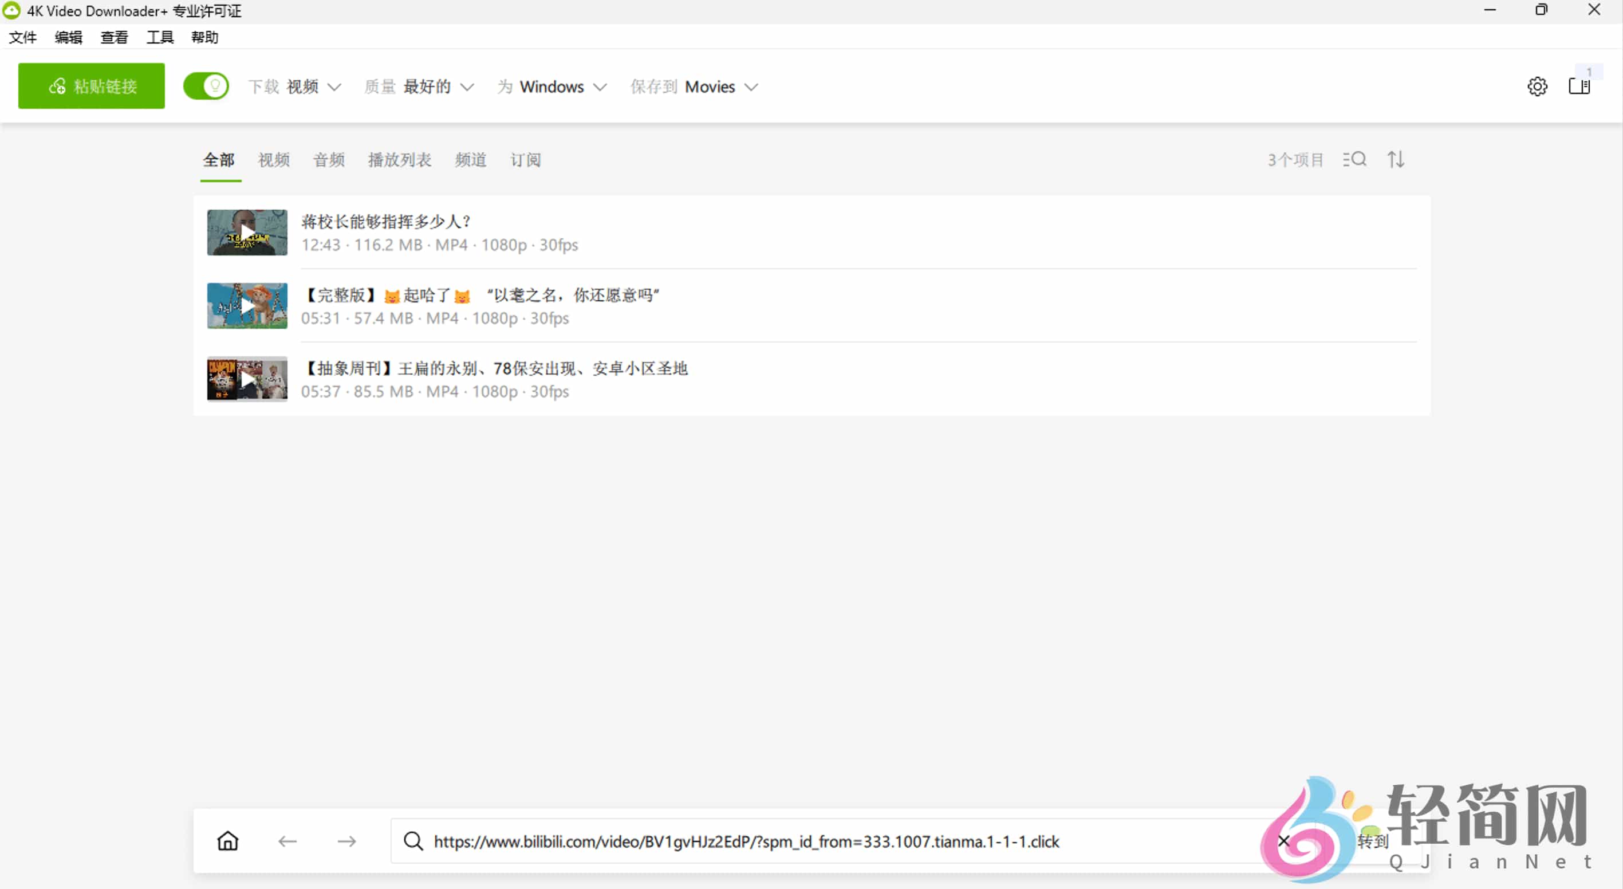Open the 工具 menu
Viewport: 1623px width, 889px height.
[159, 37]
